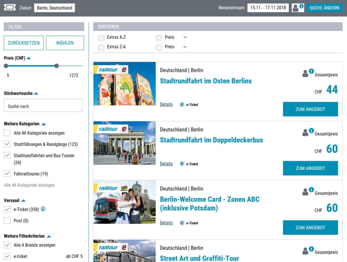Click the right handle of the price slider

[x=57, y=66]
